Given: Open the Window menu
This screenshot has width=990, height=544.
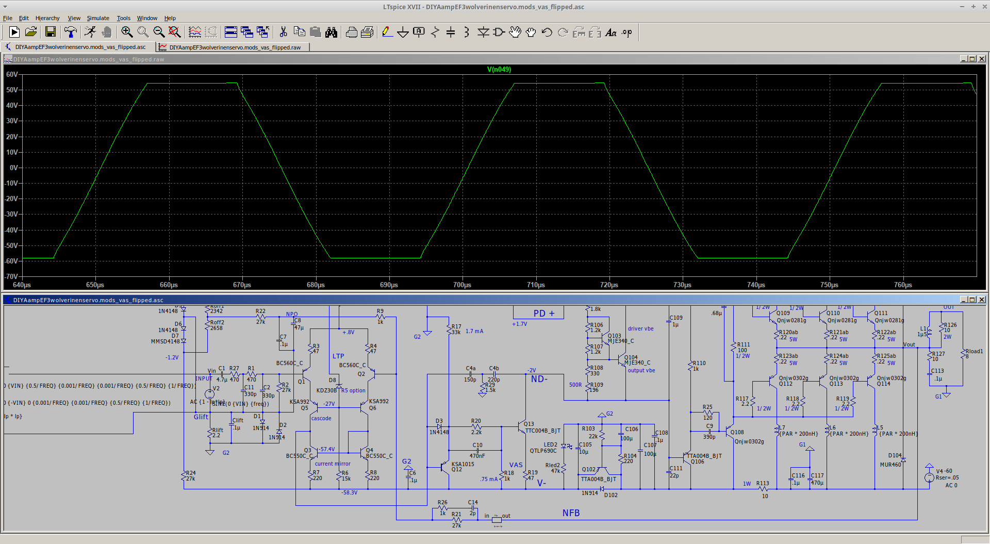Looking at the screenshot, I should point(147,18).
